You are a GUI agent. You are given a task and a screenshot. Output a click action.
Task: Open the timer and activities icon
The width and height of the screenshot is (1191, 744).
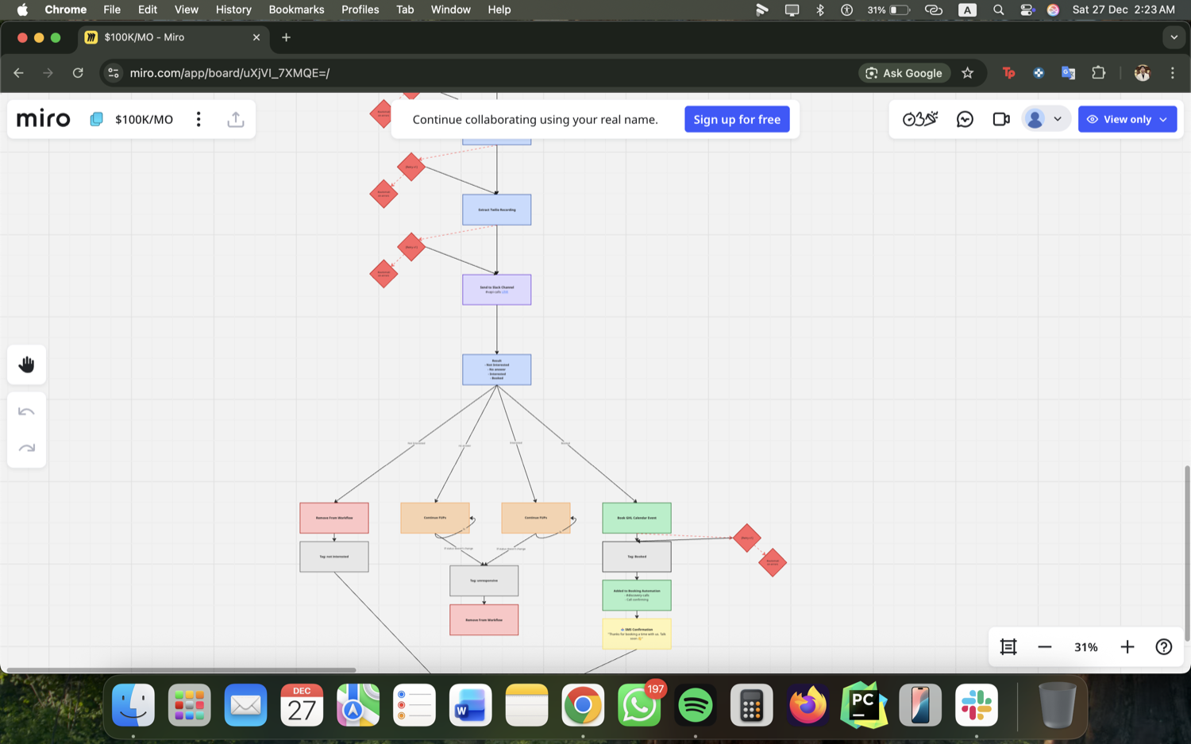pyautogui.click(x=920, y=119)
